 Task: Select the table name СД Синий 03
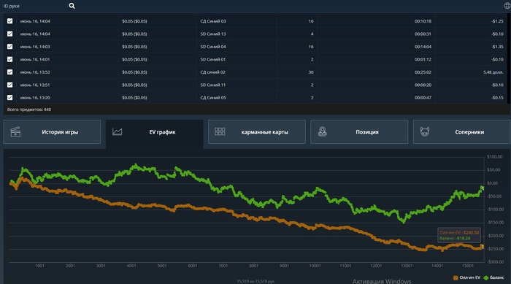click(213, 21)
